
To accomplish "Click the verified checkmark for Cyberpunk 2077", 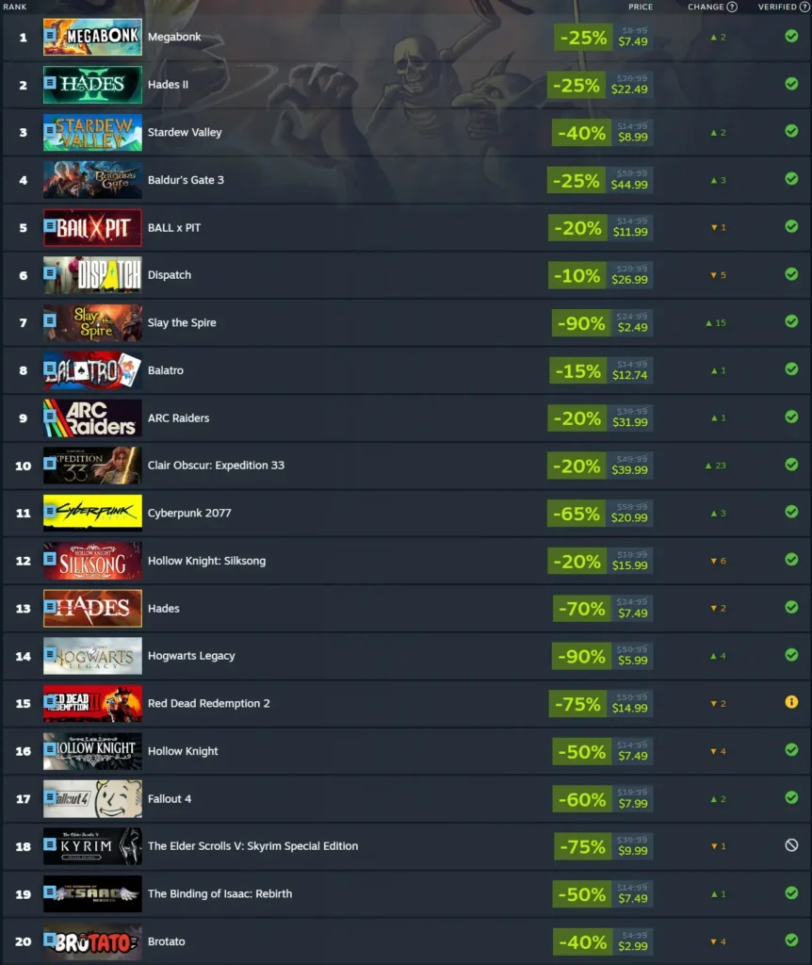I will pyautogui.click(x=791, y=512).
